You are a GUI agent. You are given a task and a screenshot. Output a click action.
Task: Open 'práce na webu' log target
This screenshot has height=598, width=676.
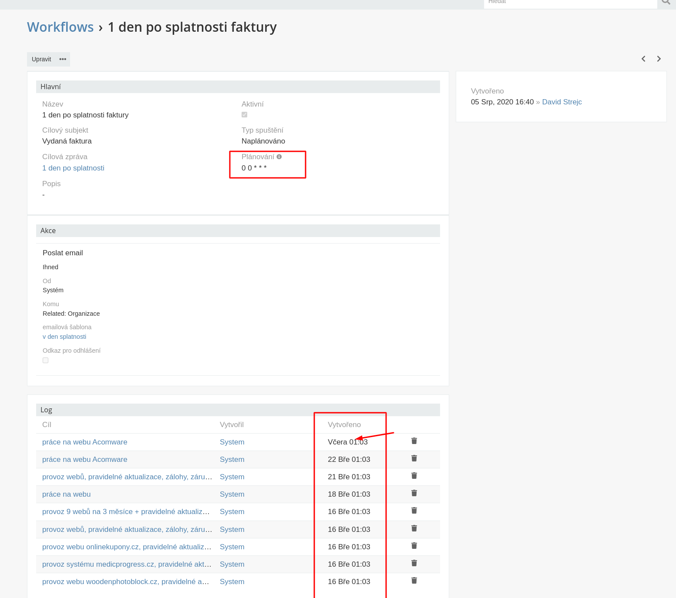point(67,494)
